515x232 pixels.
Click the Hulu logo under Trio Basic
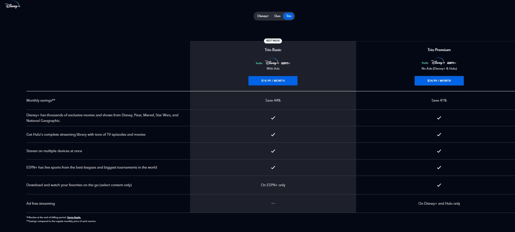259,63
